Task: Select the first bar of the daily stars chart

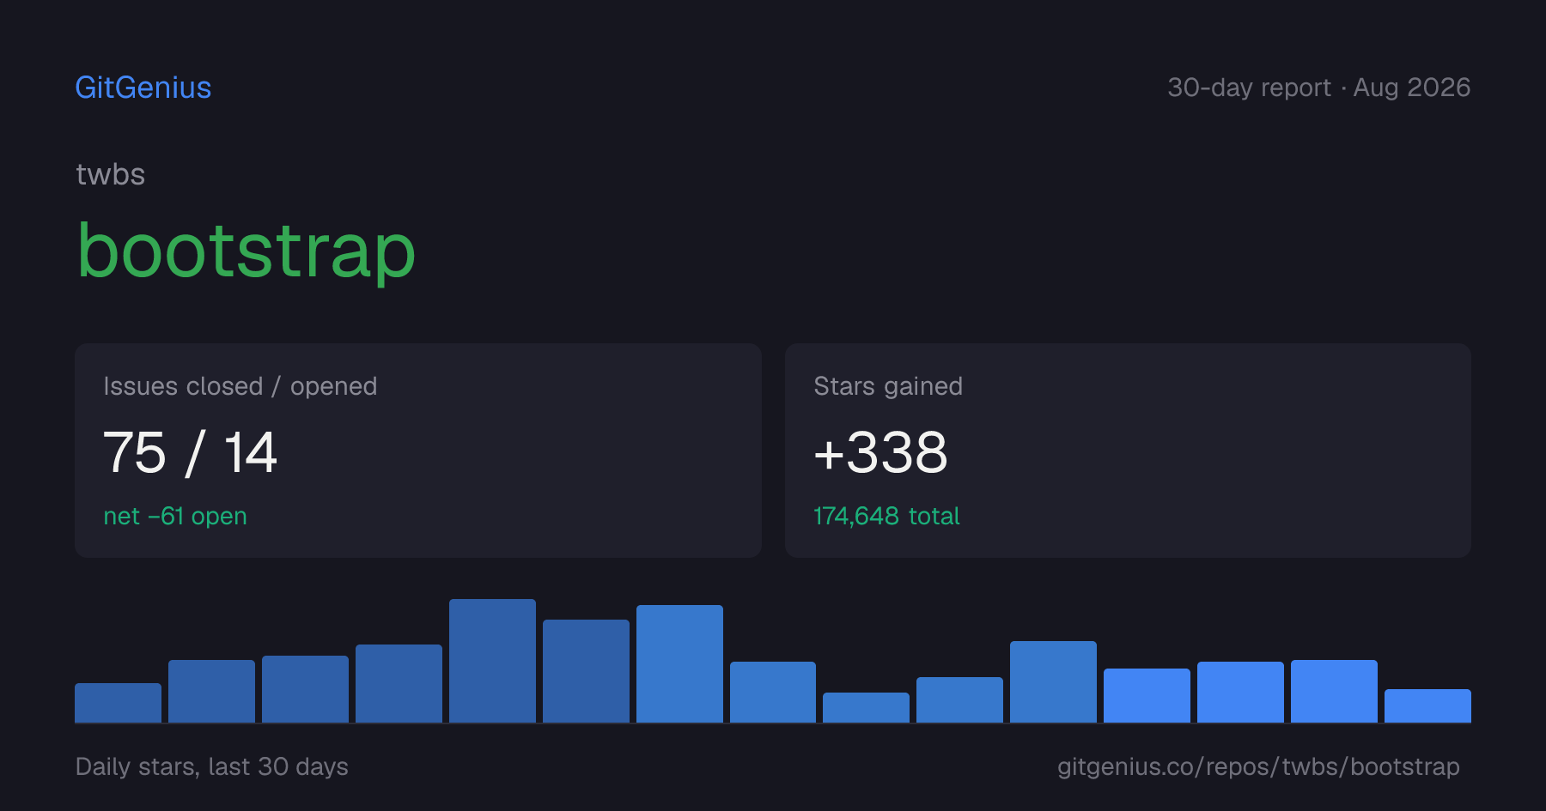Action: point(118,703)
